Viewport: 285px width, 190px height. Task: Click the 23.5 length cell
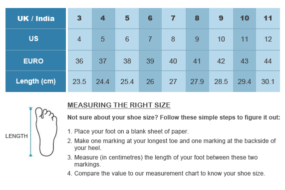(x=80, y=81)
